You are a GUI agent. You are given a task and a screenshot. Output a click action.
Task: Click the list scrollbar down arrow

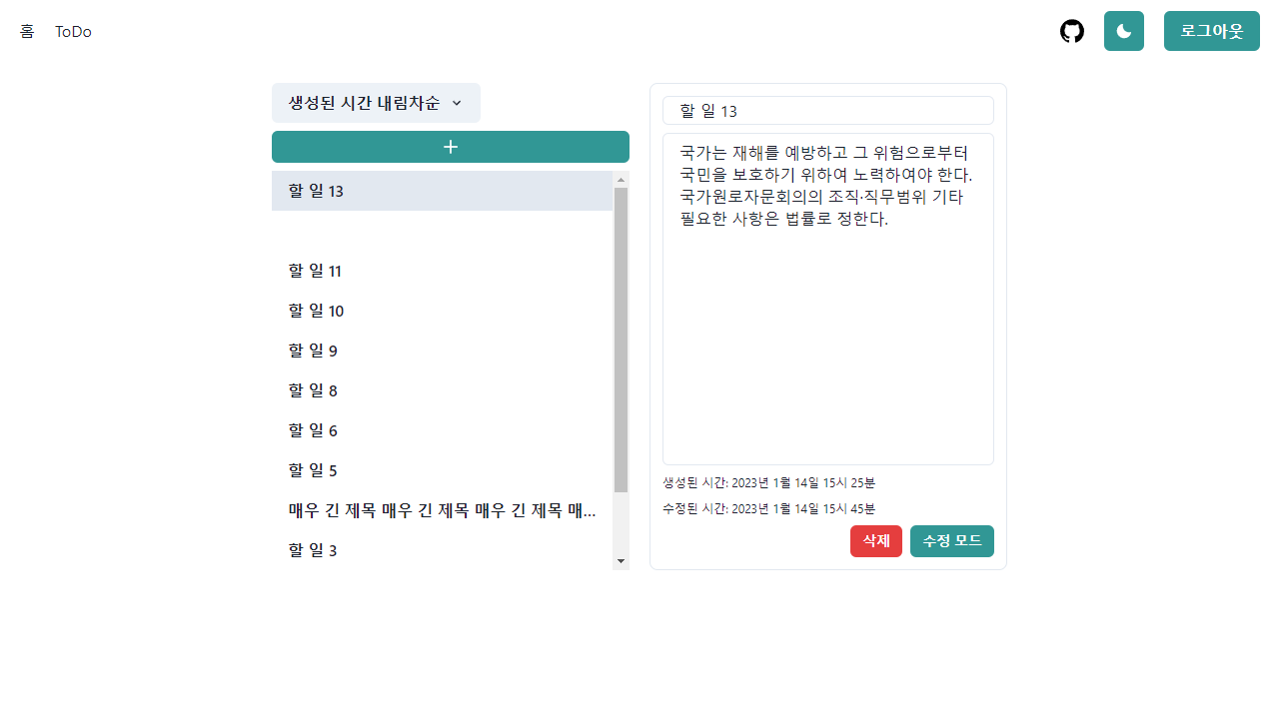(x=622, y=561)
